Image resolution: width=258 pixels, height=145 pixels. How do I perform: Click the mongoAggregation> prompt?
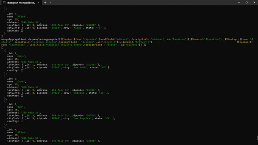[x=14, y=39]
